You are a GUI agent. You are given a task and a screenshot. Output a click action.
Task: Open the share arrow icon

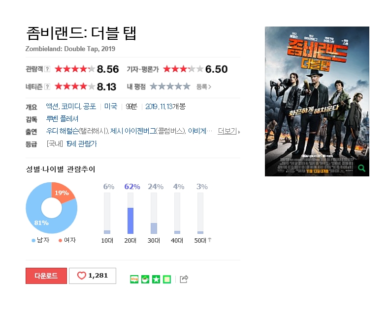tap(184, 279)
